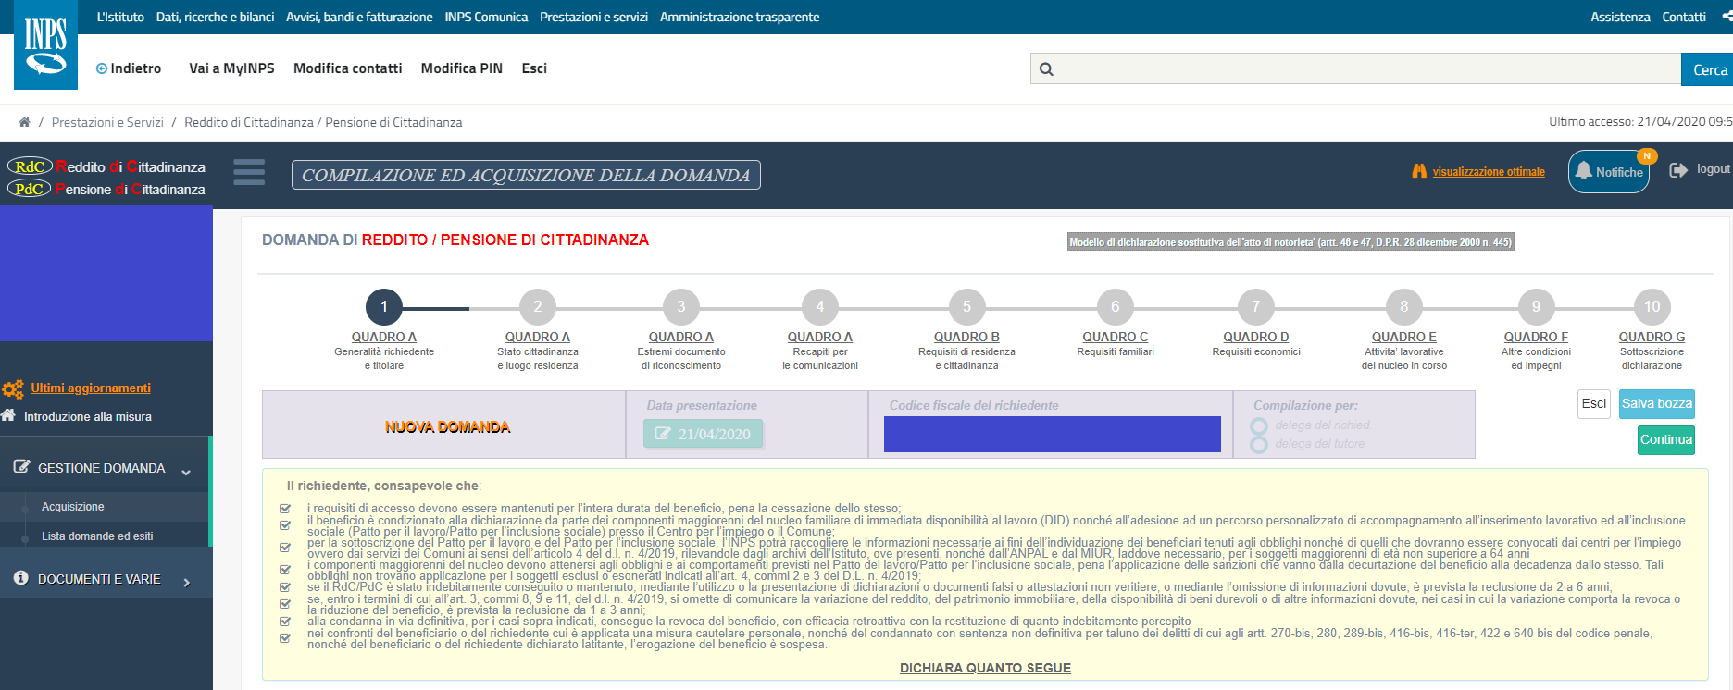Collapse Gestione Domanda with its chevron

tap(186, 472)
